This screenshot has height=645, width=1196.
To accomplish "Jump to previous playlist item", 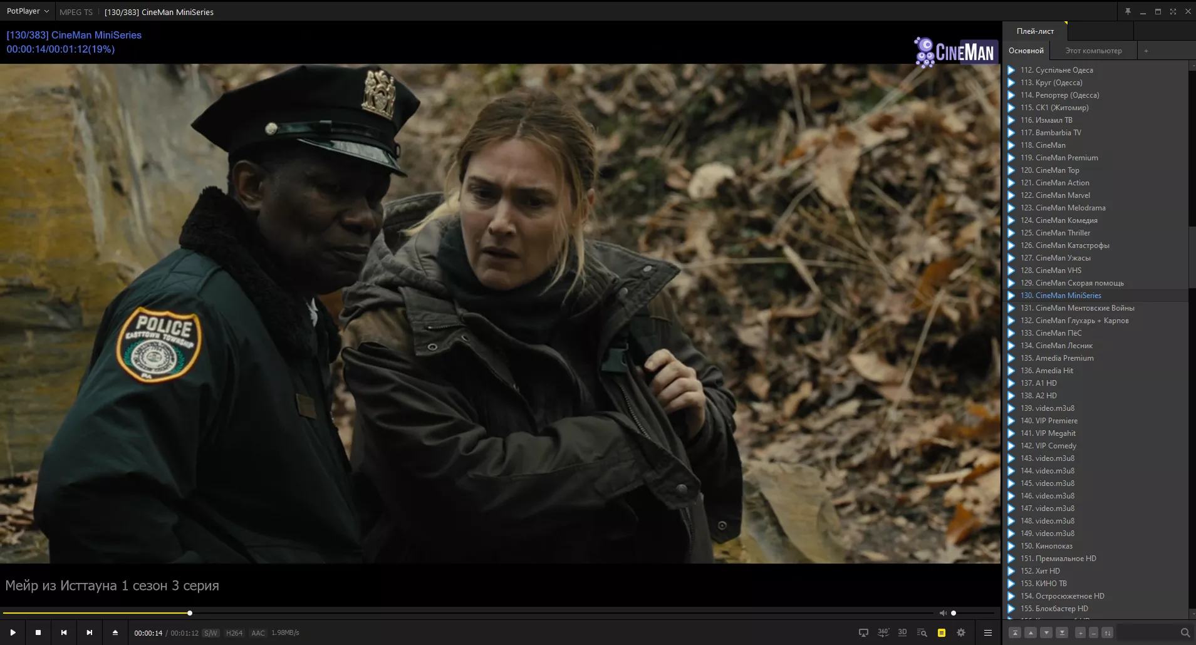I will 64,632.
